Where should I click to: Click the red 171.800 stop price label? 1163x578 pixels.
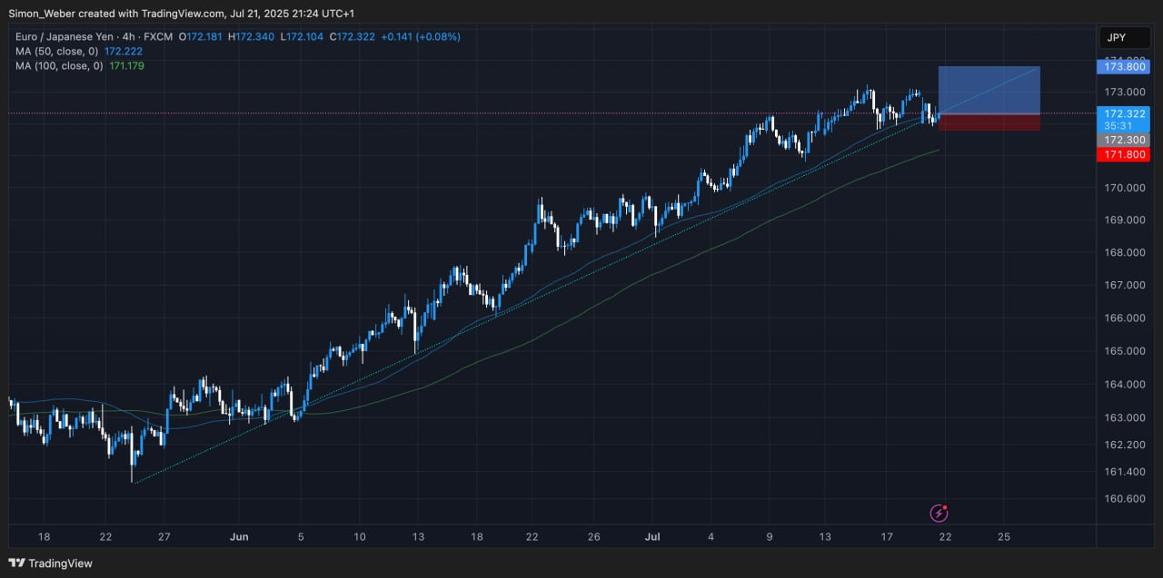(x=1124, y=155)
